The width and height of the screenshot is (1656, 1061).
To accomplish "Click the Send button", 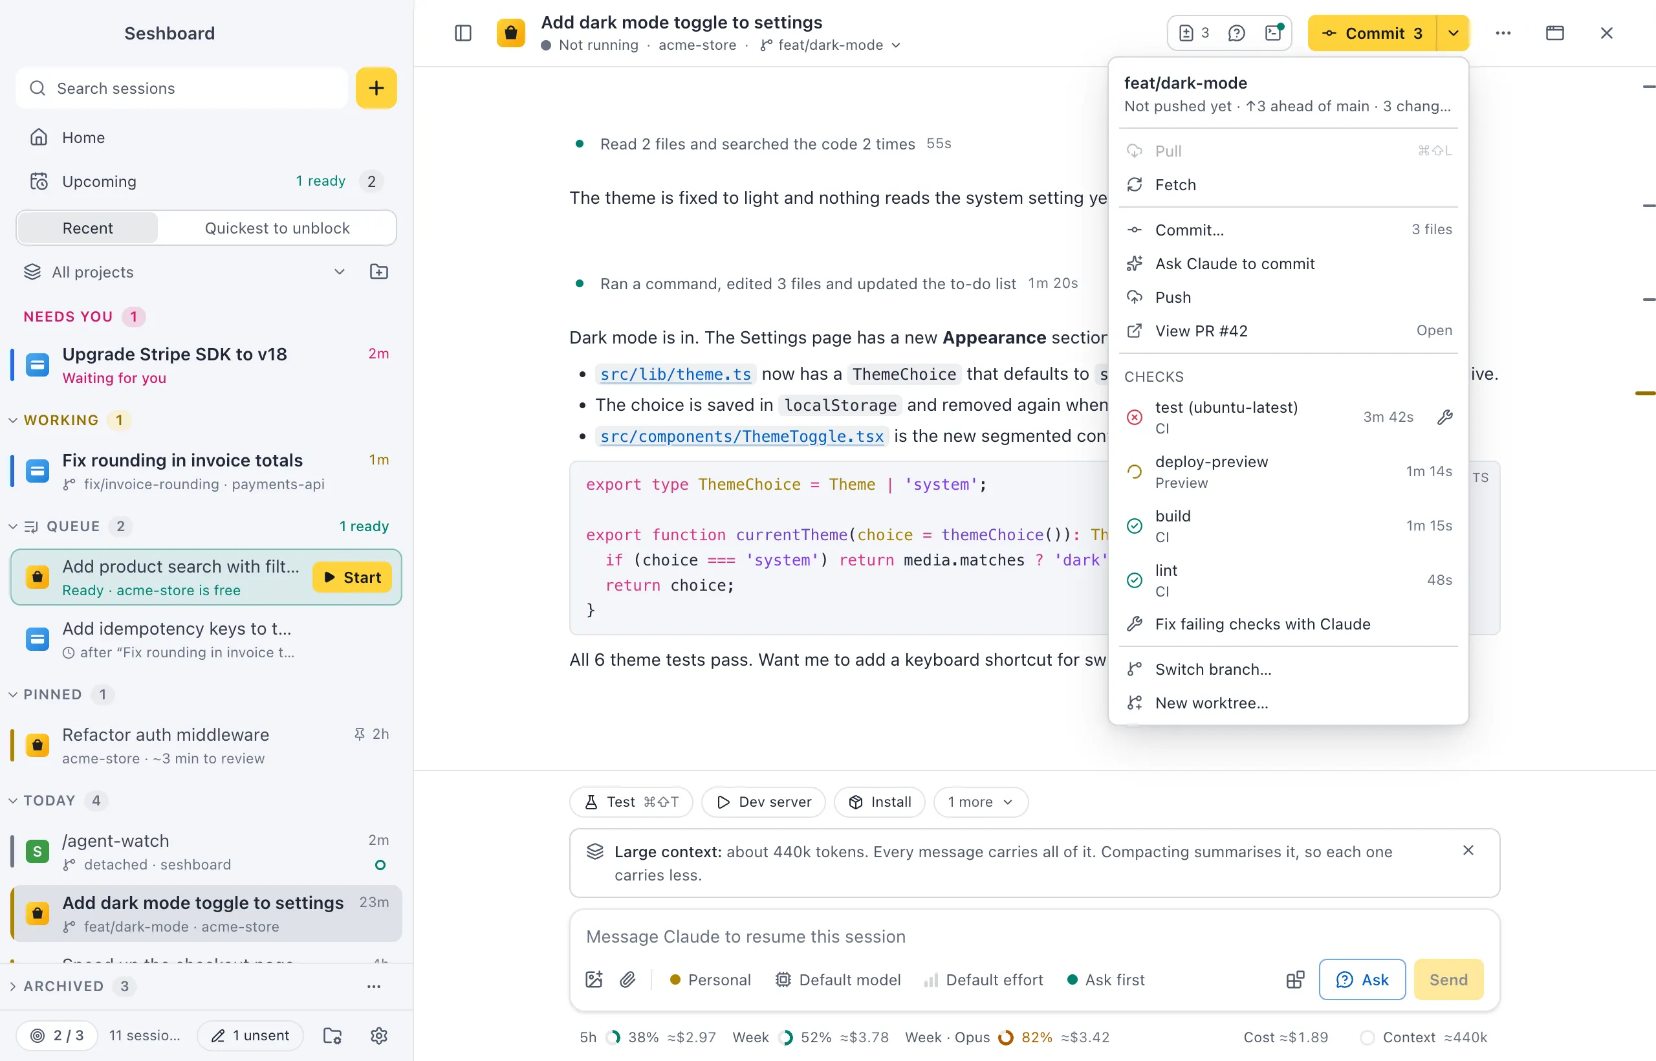I will point(1448,979).
